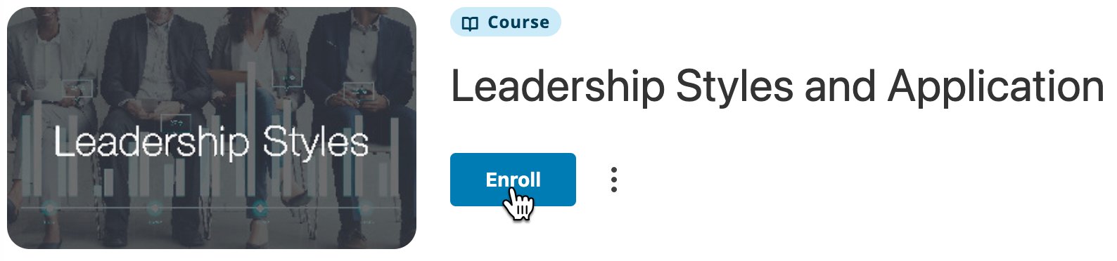Show more actions via the vertical ellipsis
Image resolution: width=1117 pixels, height=261 pixels.
click(614, 180)
